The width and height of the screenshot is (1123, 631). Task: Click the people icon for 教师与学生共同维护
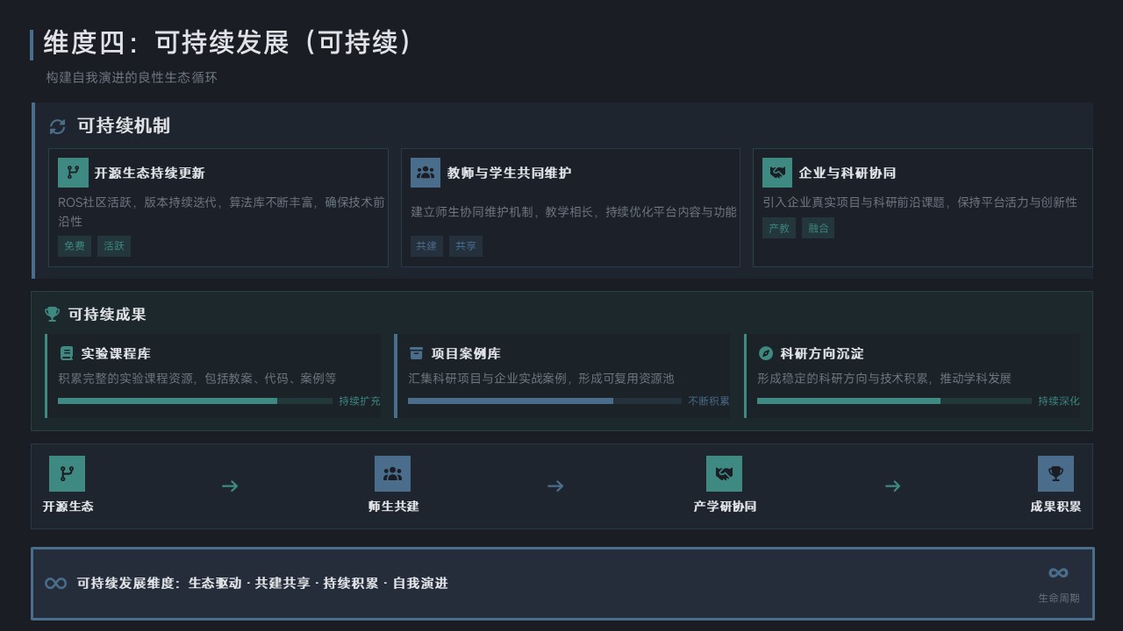pyautogui.click(x=426, y=173)
